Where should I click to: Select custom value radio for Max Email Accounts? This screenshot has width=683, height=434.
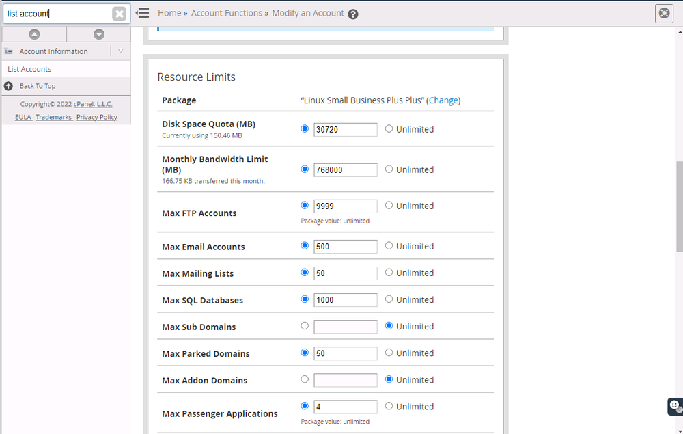coord(305,246)
